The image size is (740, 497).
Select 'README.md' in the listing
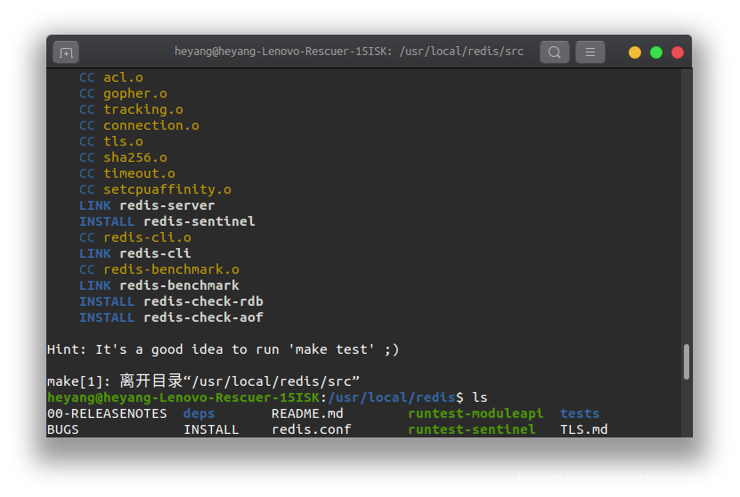pyautogui.click(x=307, y=413)
